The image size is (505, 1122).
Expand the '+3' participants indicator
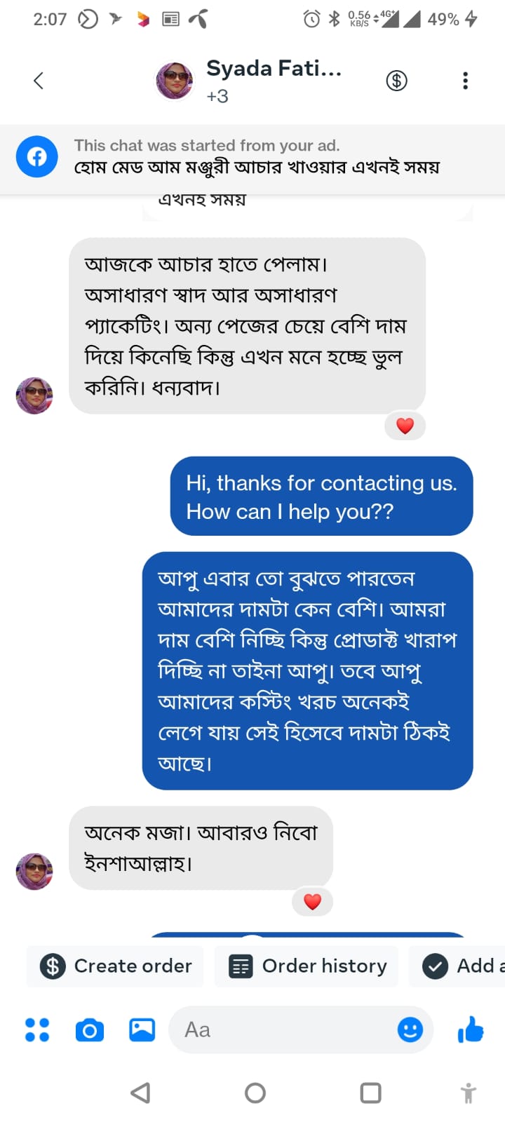click(x=217, y=95)
